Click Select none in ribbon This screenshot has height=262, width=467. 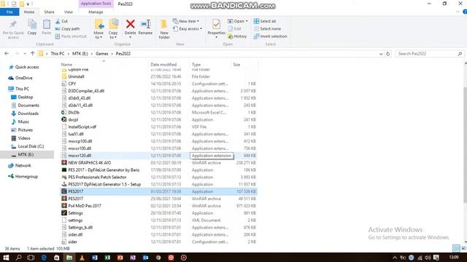[x=268, y=29]
